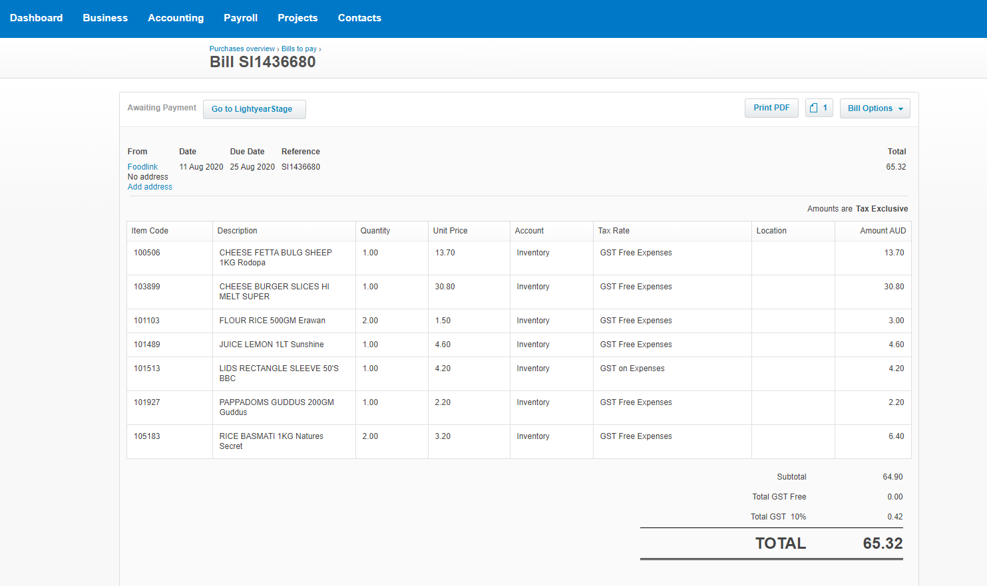The width and height of the screenshot is (987, 586).
Task: Click LIDS RECTANGLE SLEEVE description
Action: pyautogui.click(x=279, y=373)
